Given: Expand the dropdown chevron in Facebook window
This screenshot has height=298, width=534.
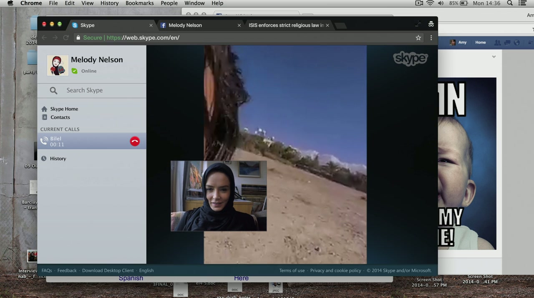Looking at the screenshot, I should coord(494,57).
